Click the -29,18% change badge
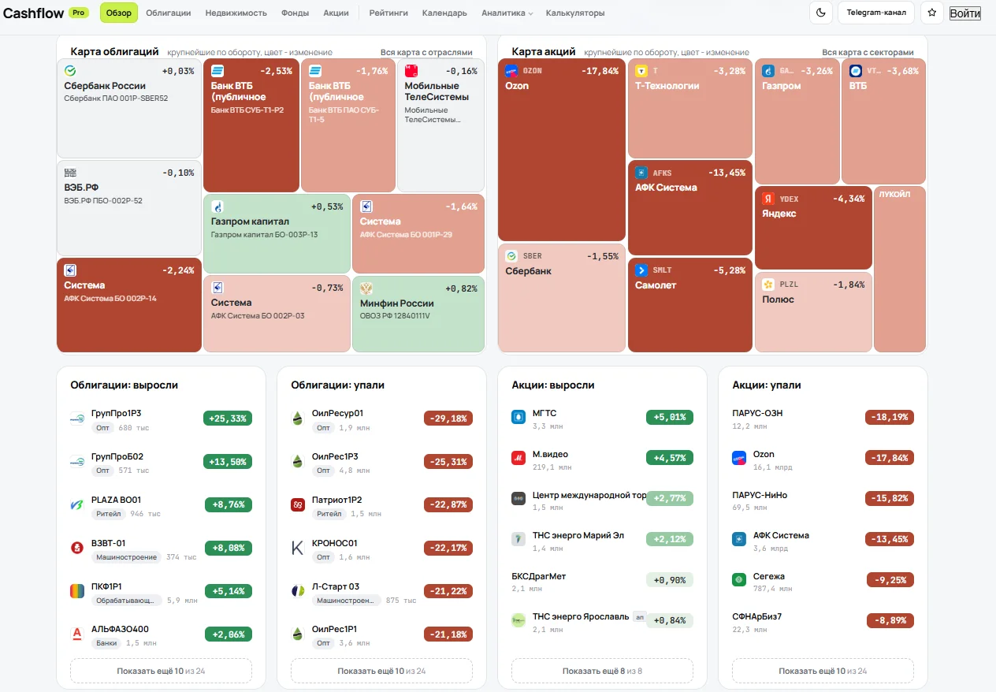This screenshot has height=692, width=996. click(x=448, y=418)
